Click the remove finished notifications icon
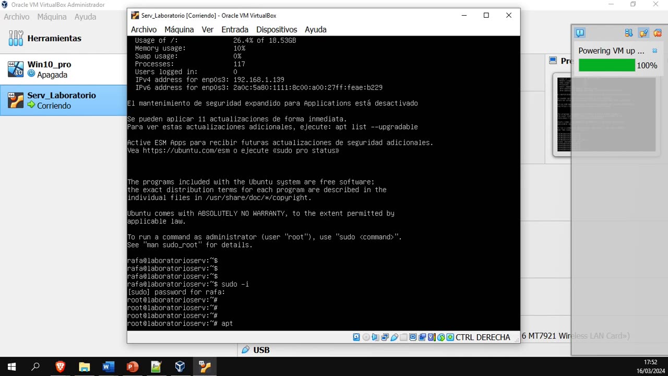Image resolution: width=668 pixels, height=376 pixels. (658, 33)
